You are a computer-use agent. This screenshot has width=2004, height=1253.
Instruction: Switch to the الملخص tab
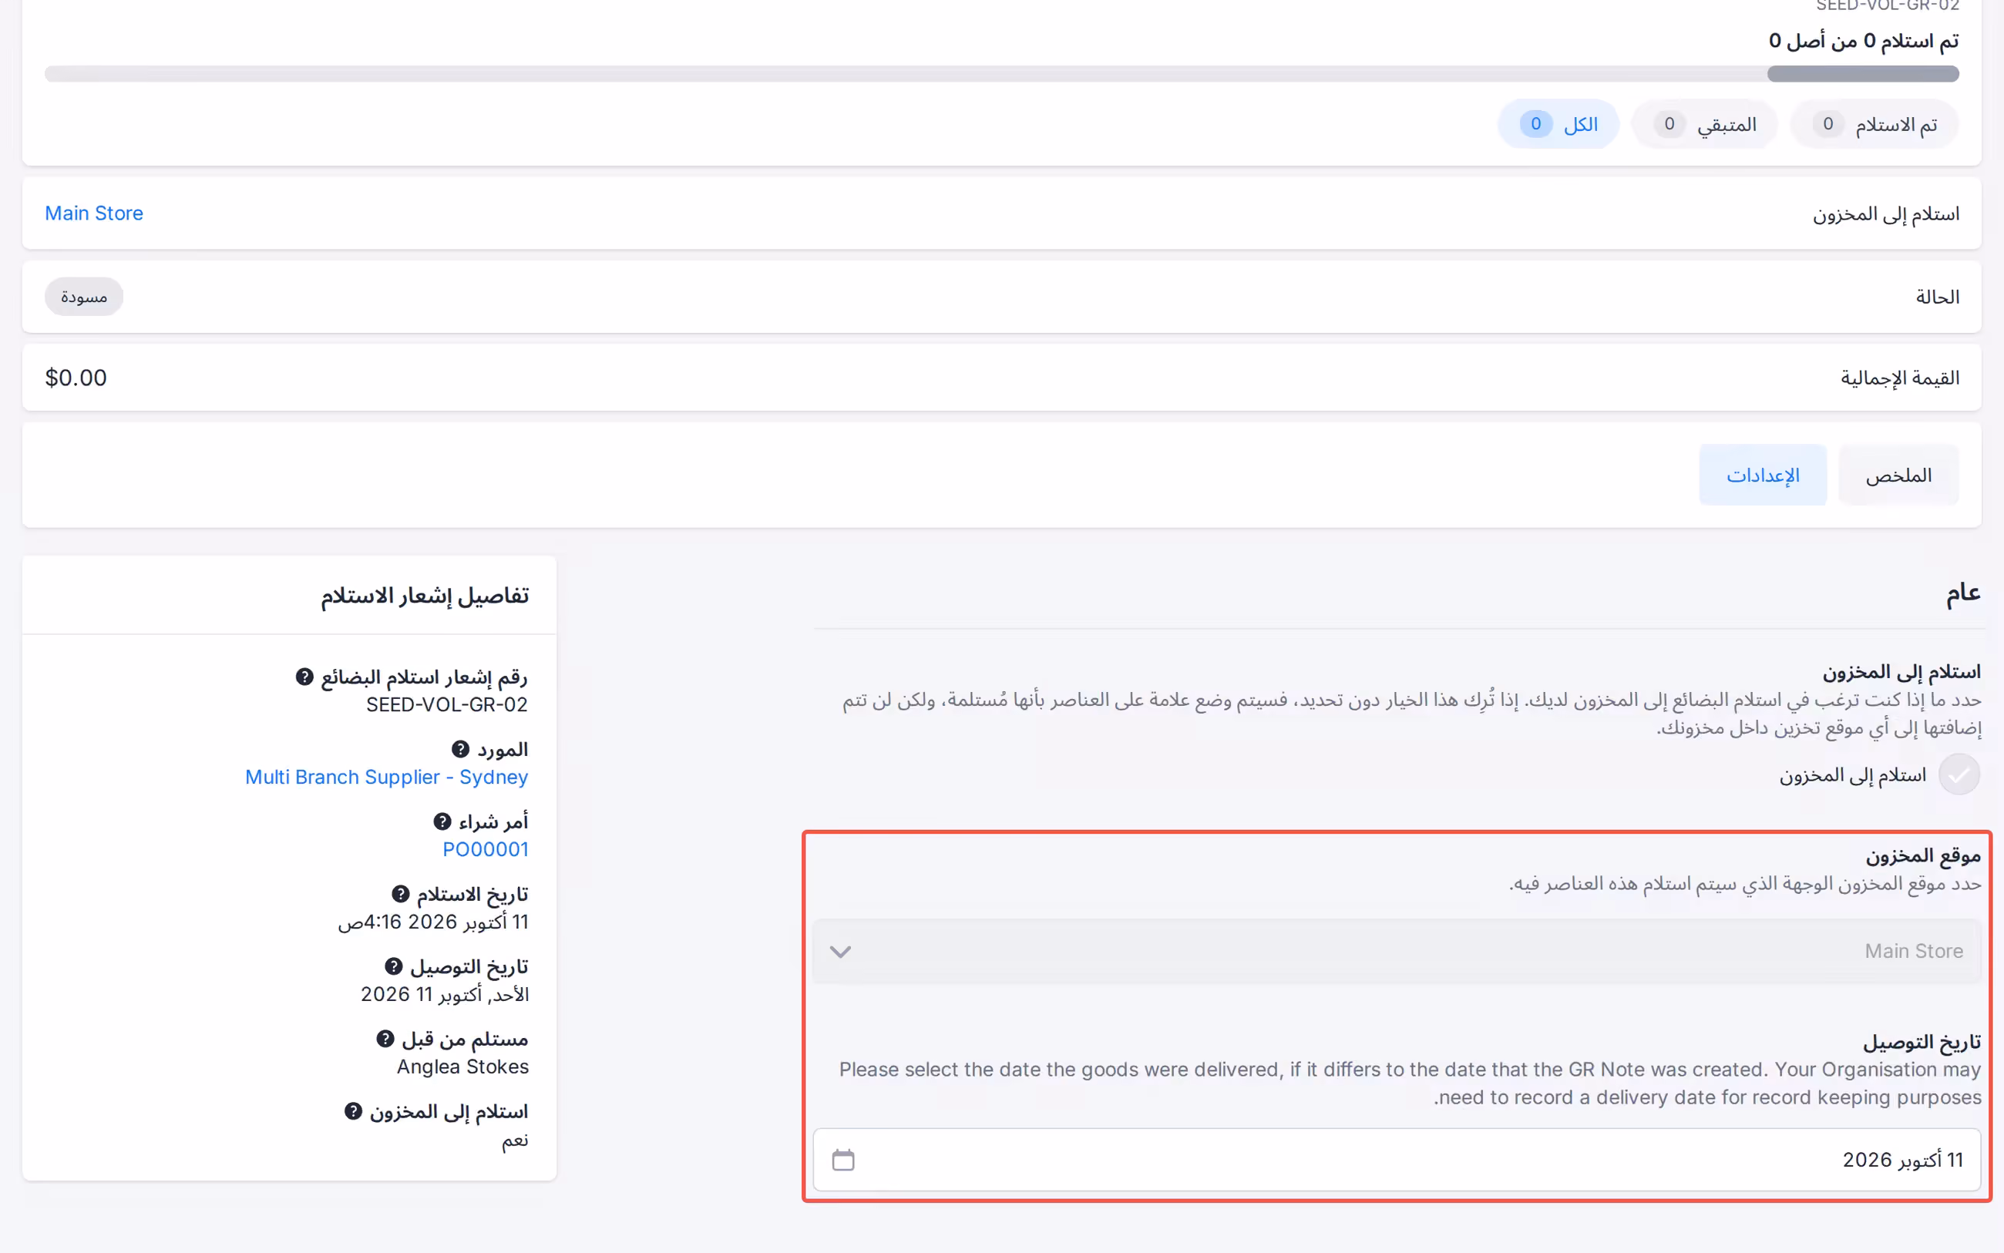[1898, 475]
